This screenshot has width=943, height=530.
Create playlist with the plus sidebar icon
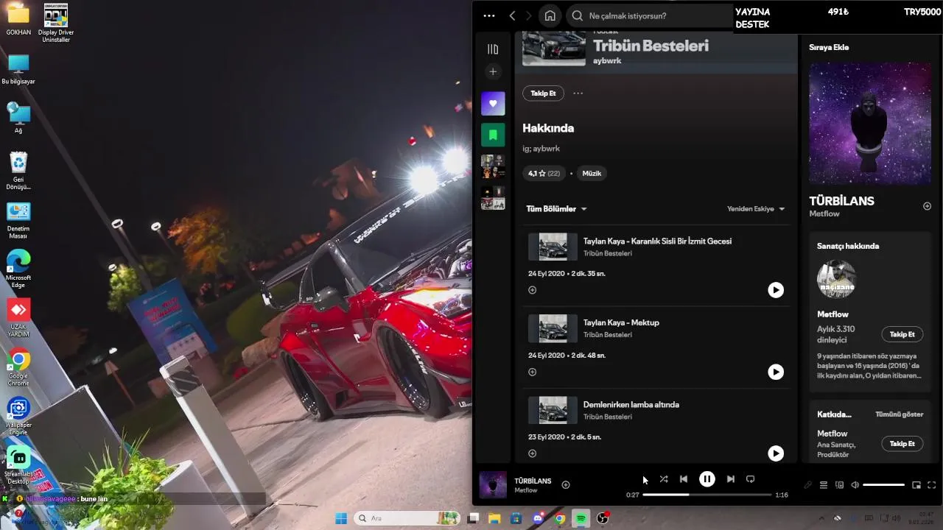coord(493,71)
